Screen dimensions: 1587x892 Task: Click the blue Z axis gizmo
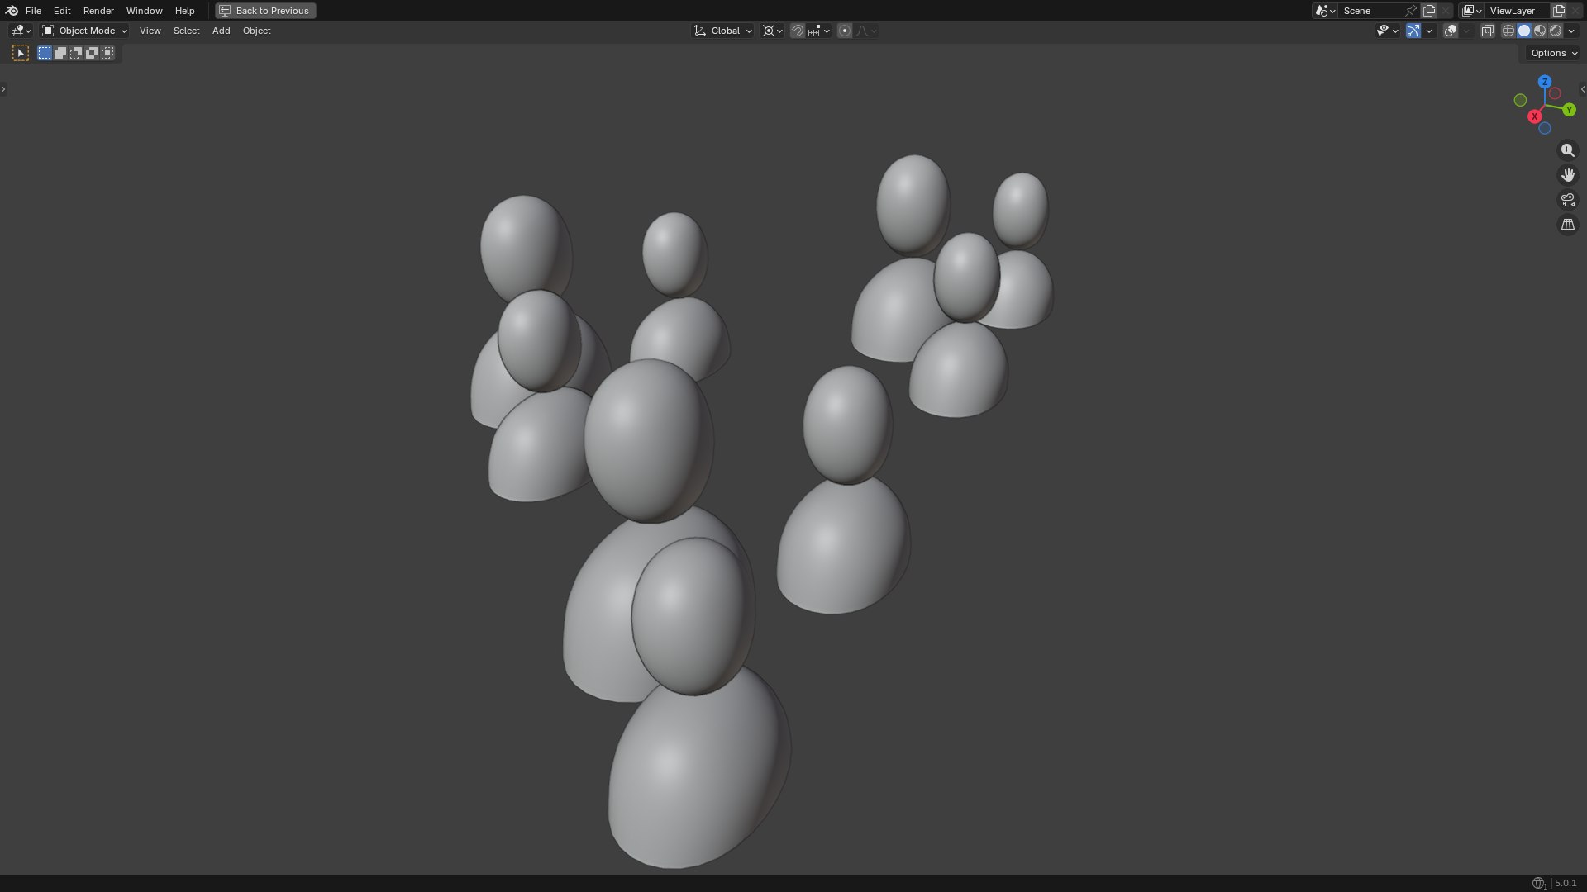click(1545, 82)
